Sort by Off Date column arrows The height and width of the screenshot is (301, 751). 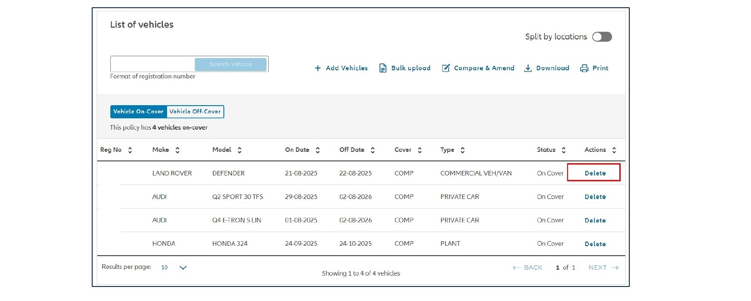[x=372, y=150]
